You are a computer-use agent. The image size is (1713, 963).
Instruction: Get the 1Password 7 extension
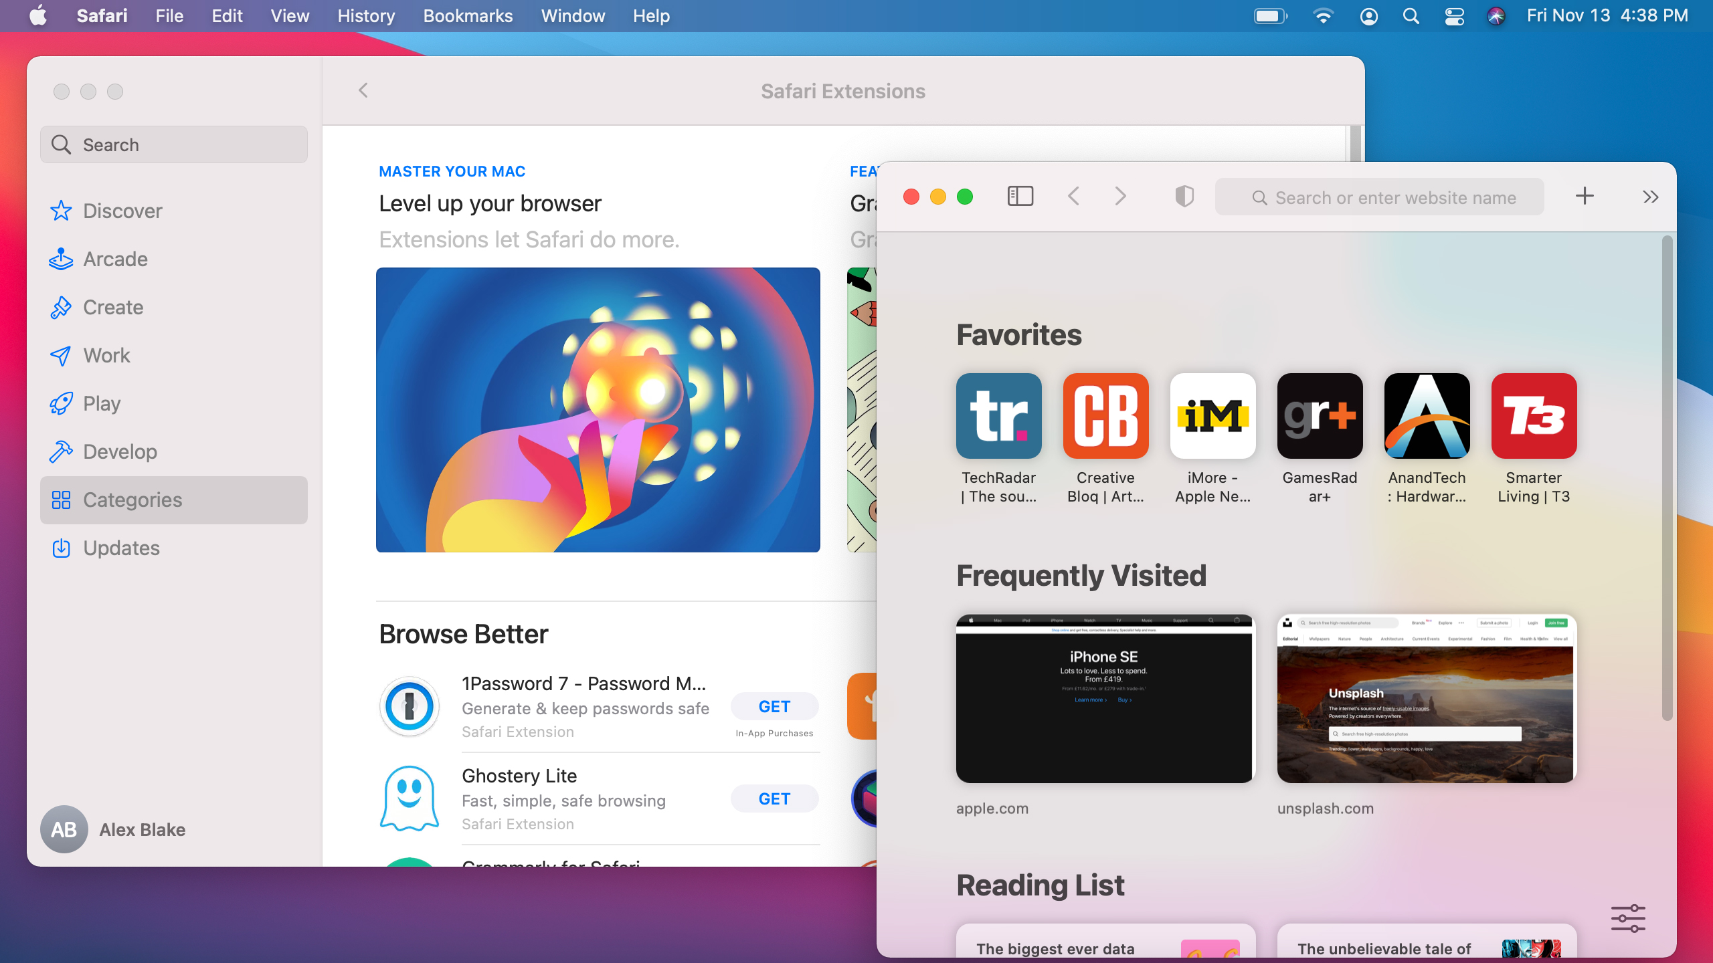tap(774, 706)
